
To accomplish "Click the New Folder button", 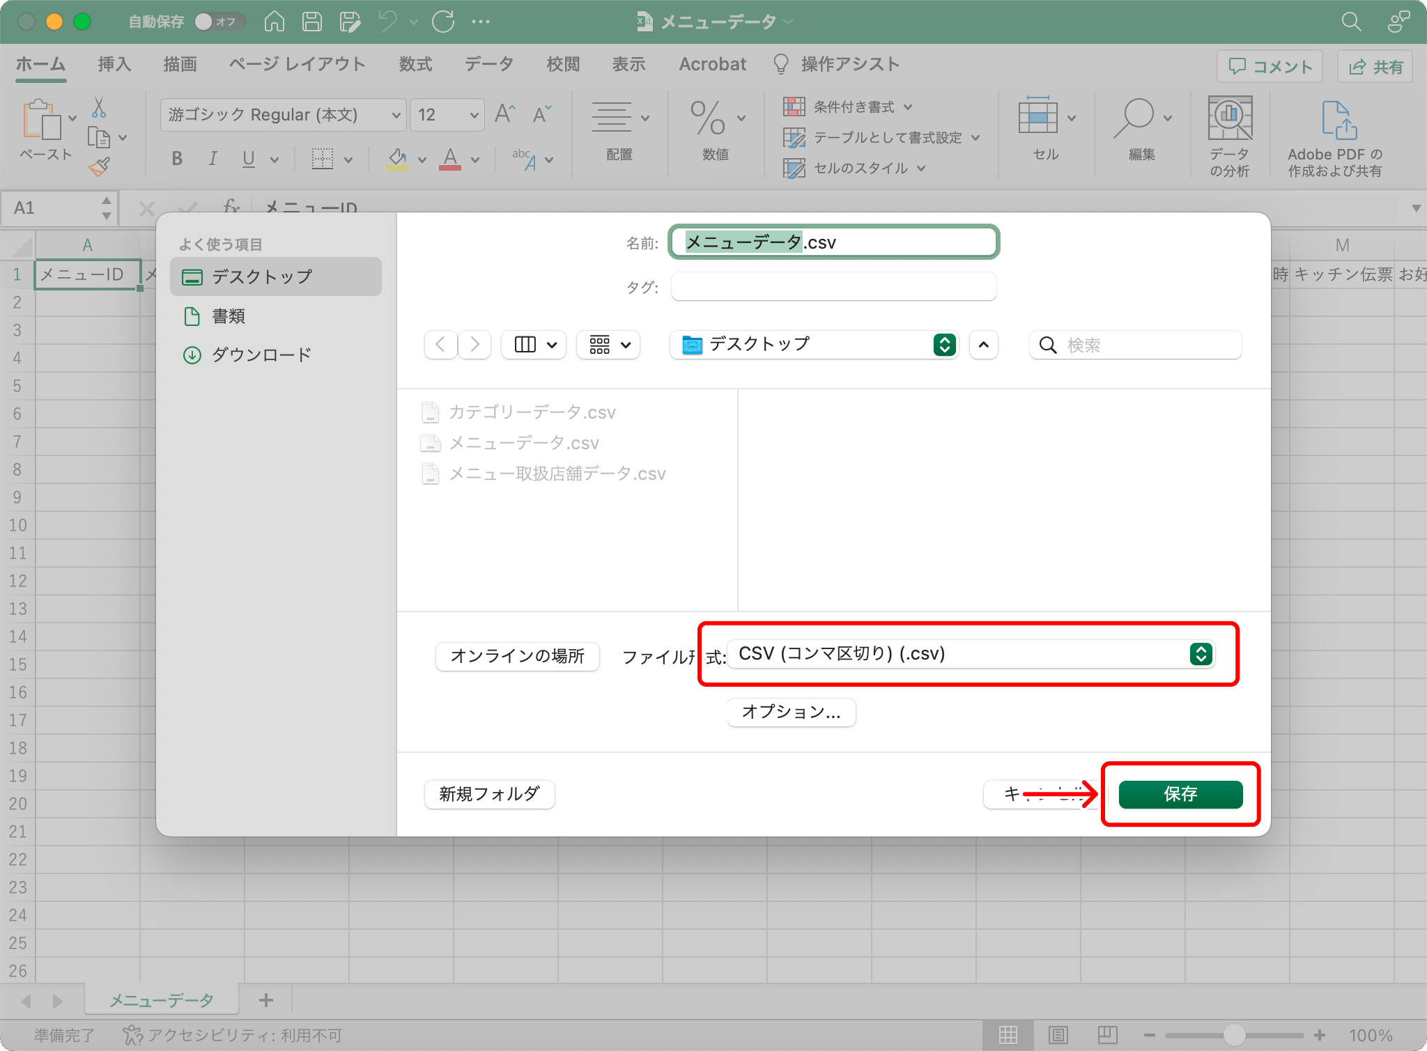I will pyautogui.click(x=490, y=794).
